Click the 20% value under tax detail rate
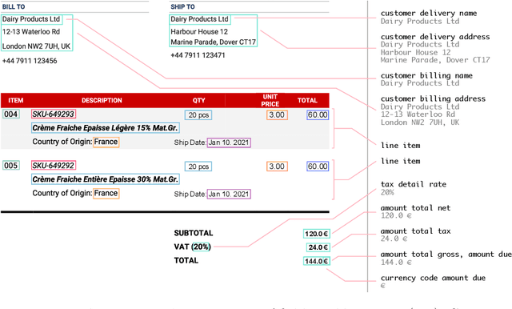 387,192
